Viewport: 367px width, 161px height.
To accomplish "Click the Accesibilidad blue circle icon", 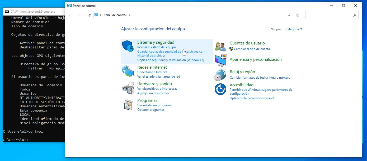I will coord(220,89).
